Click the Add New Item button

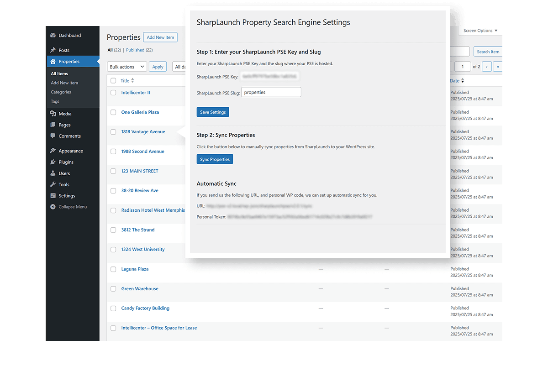pos(160,37)
